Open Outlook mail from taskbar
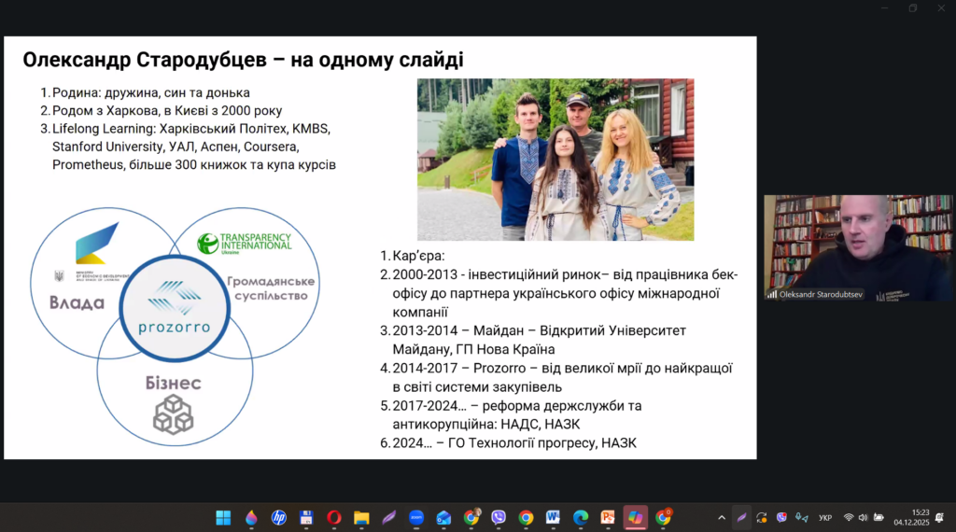Image resolution: width=956 pixels, height=532 pixels. 443,517
